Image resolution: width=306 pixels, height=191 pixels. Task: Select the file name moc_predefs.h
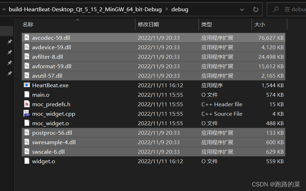[x=51, y=104]
